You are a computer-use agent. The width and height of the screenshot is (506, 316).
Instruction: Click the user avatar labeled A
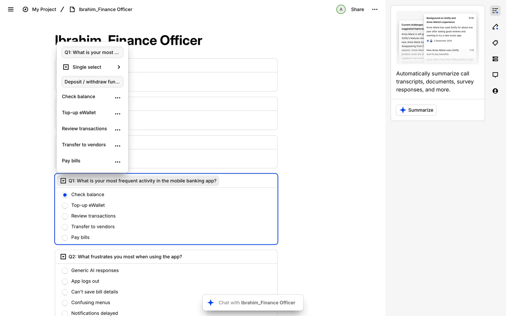[341, 9]
